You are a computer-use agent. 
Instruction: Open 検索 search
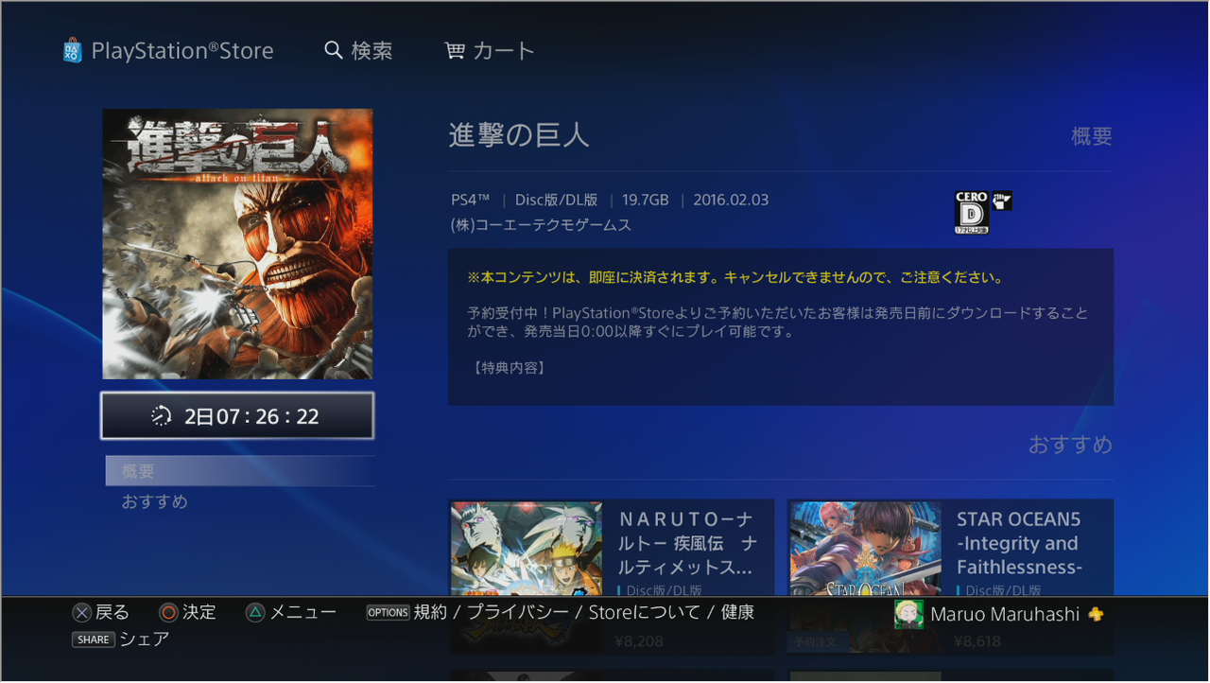coord(372,51)
